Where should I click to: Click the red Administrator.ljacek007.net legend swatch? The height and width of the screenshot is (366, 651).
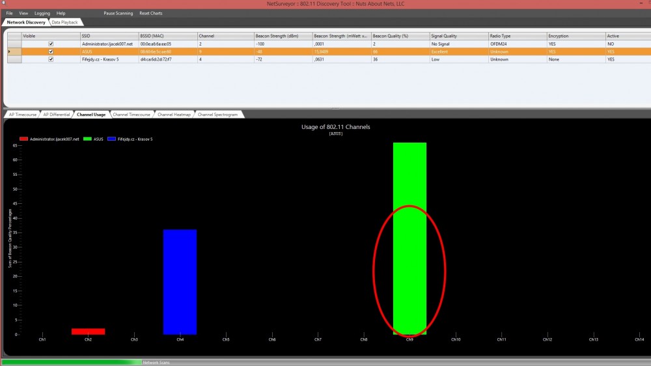click(24, 139)
